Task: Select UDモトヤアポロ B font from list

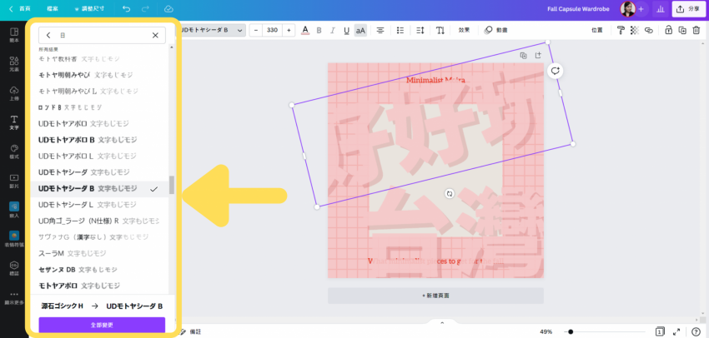Action: point(88,140)
